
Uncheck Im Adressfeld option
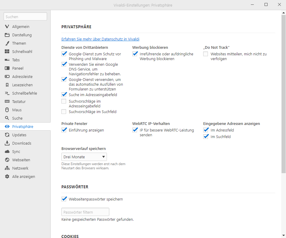(x=206, y=130)
